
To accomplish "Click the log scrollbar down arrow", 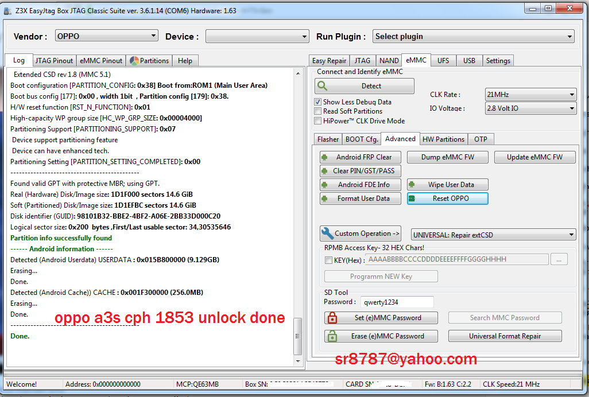I will pos(297,361).
